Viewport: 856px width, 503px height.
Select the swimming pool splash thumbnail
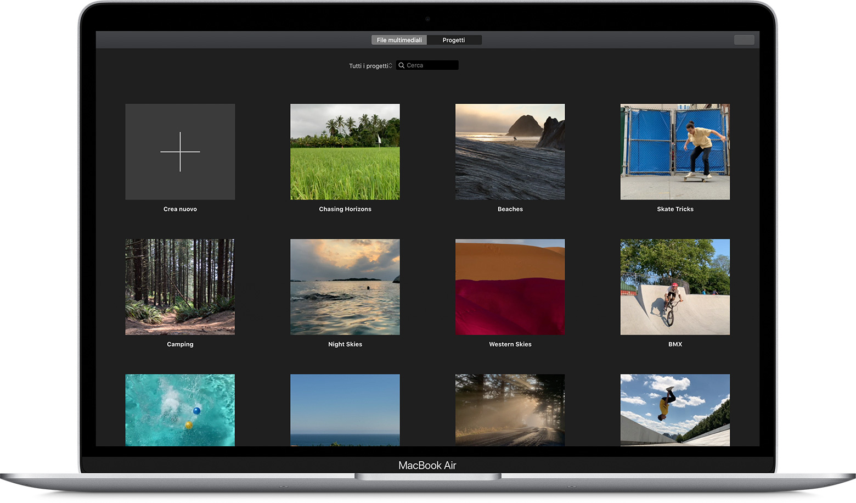coord(180,410)
